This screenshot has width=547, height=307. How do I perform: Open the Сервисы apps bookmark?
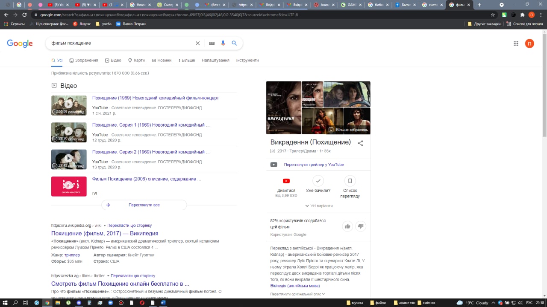14,24
